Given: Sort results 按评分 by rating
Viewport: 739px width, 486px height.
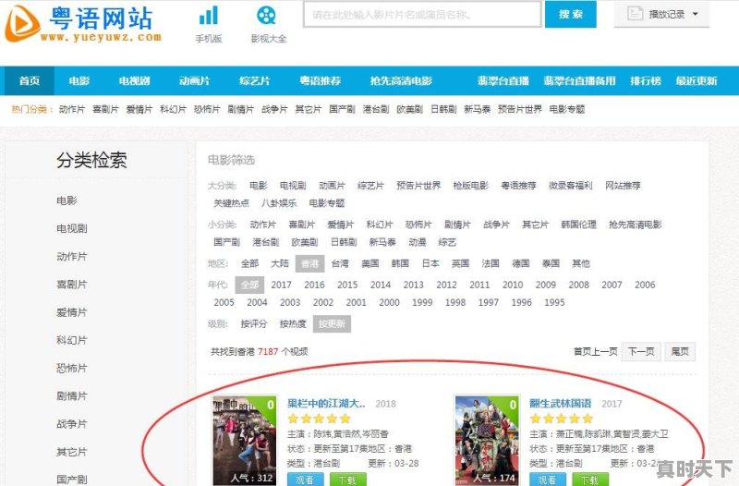Looking at the screenshot, I should 253,323.
